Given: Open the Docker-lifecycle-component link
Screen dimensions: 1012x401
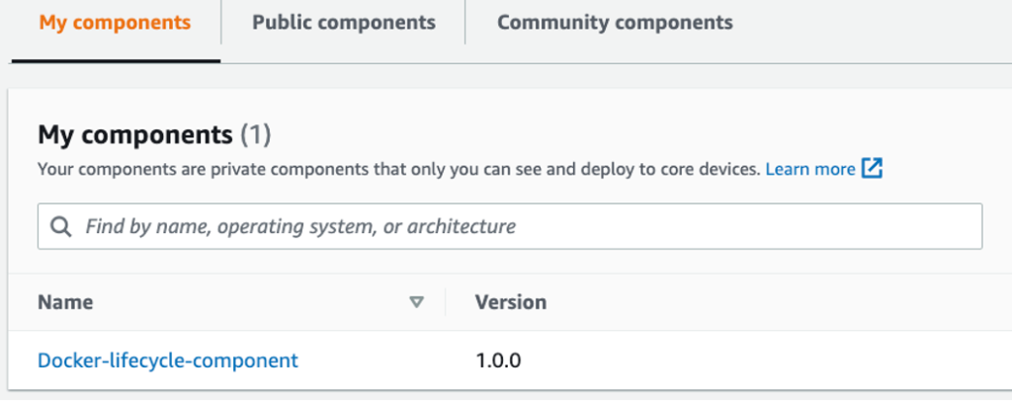Looking at the screenshot, I should [168, 361].
